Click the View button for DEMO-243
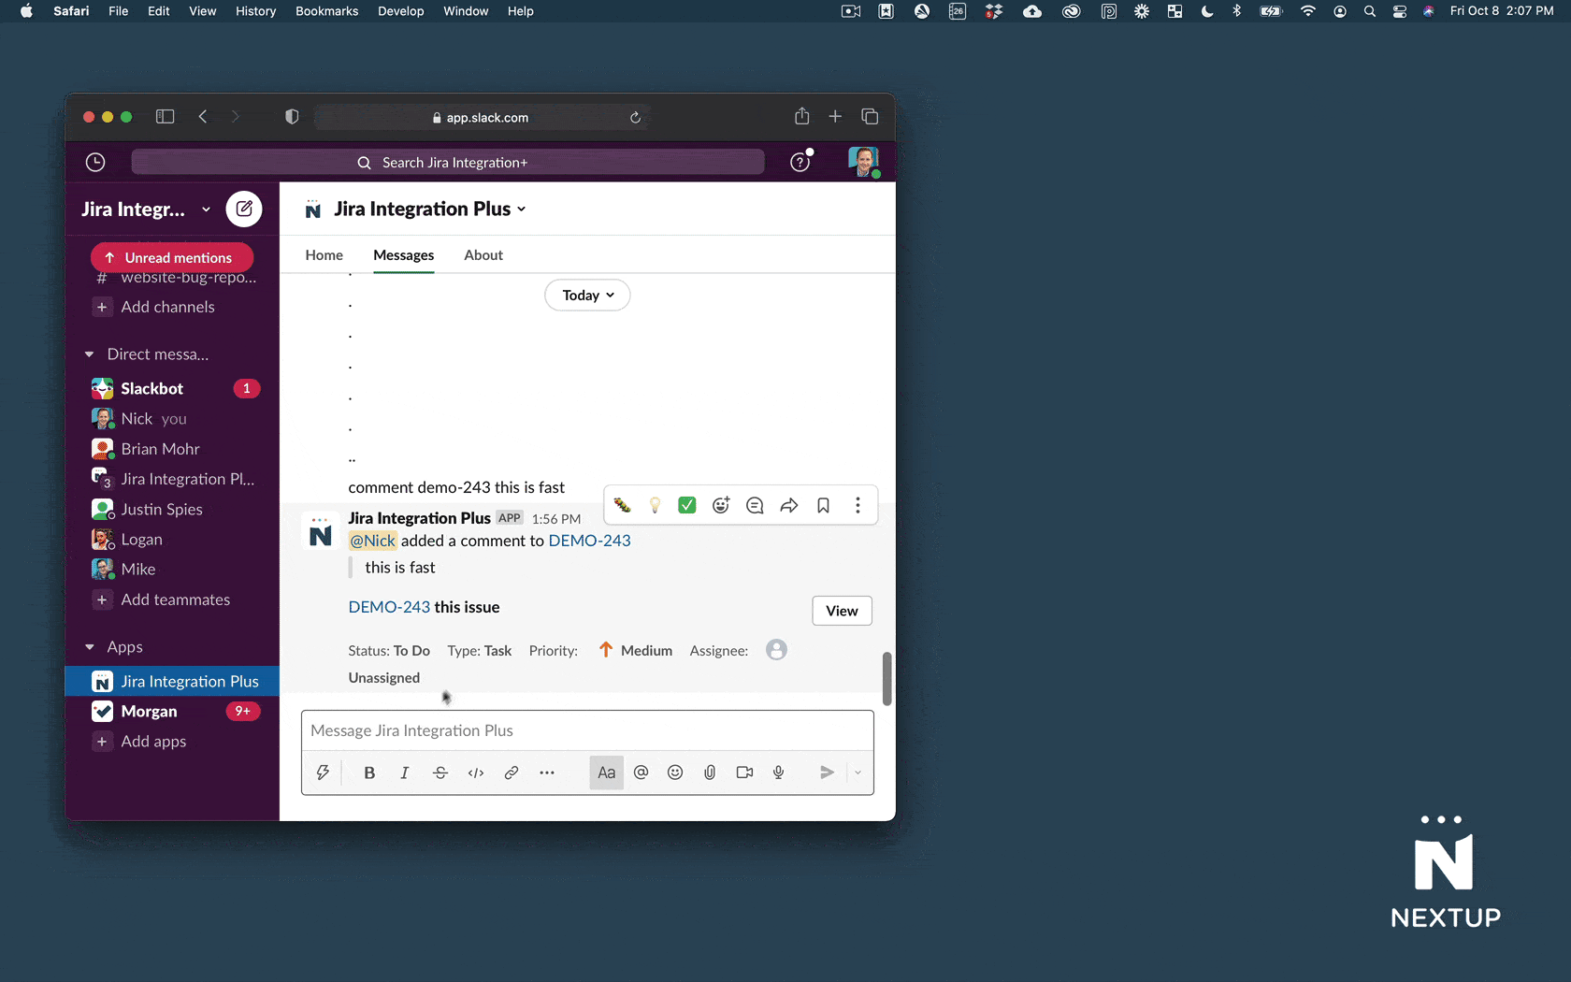 click(842, 611)
